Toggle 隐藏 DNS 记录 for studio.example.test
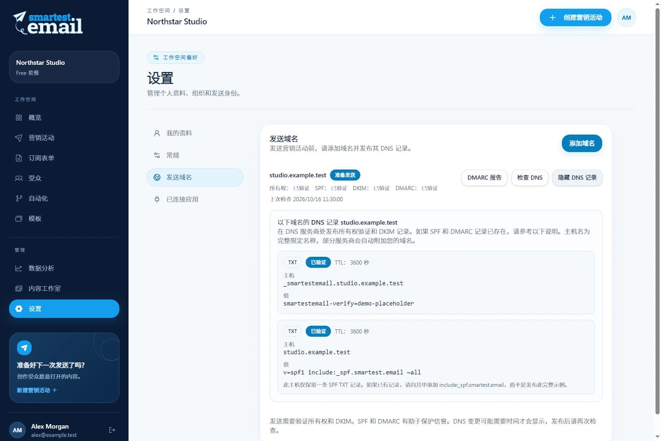The image size is (661, 441). 577,178
